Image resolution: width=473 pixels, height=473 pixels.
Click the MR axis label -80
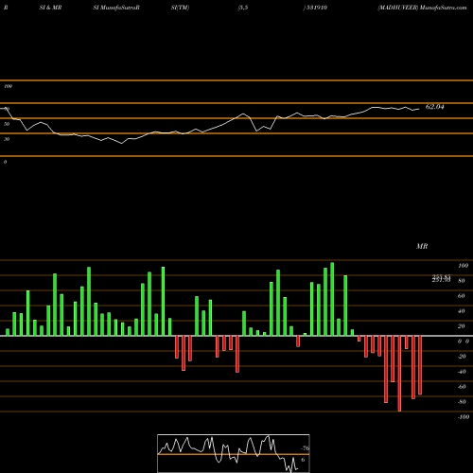click(462, 402)
